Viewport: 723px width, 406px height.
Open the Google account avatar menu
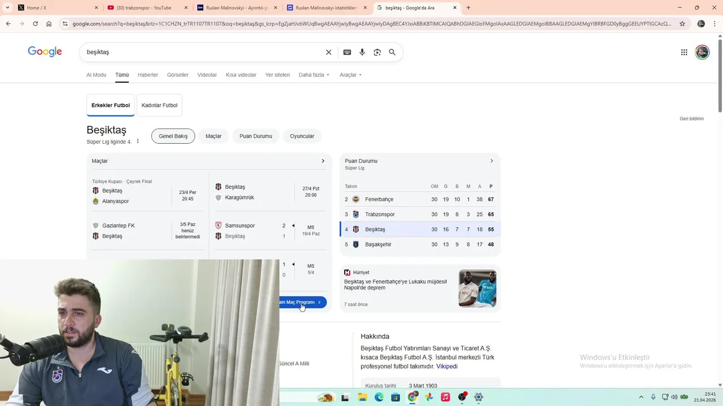point(702,52)
